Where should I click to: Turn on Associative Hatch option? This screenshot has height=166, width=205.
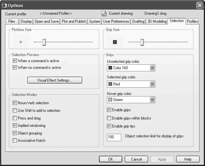[x=15, y=141]
